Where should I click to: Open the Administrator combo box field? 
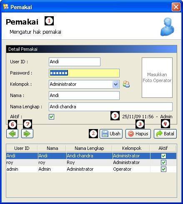tap(84, 84)
